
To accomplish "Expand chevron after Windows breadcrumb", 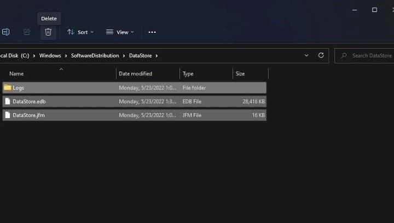I will (x=66, y=56).
